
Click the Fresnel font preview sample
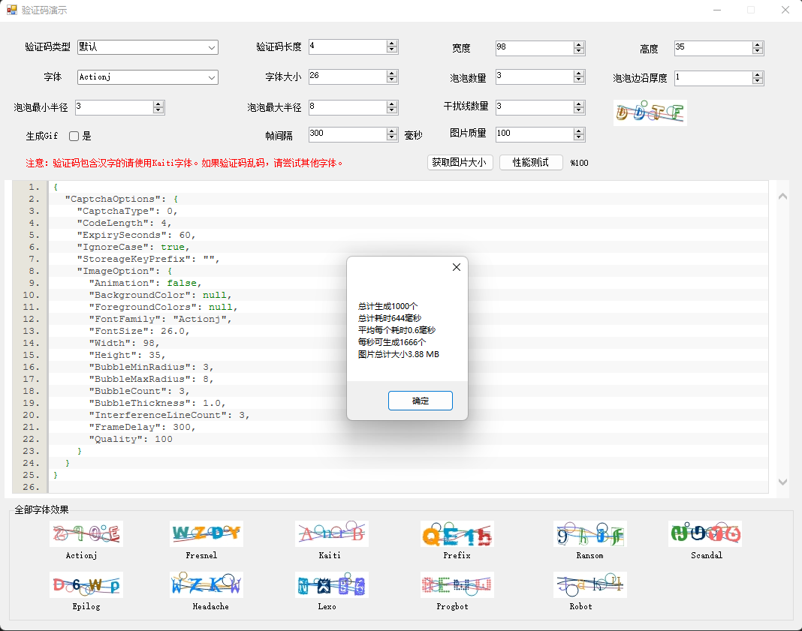(x=206, y=533)
